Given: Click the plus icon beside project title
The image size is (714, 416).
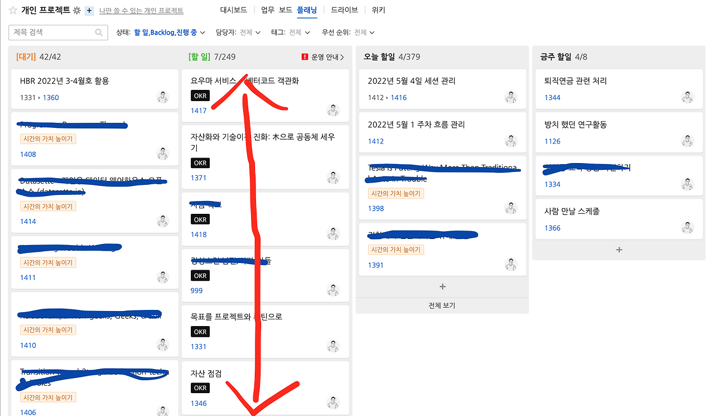Looking at the screenshot, I should 89,11.
